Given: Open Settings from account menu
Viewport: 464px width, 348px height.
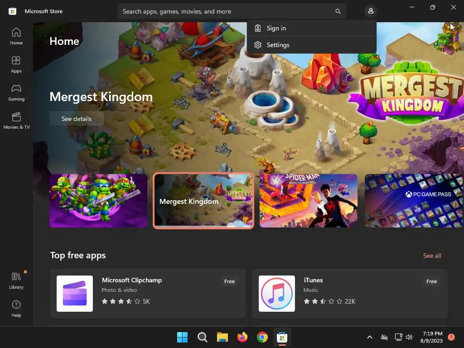Looking at the screenshot, I should coord(312,45).
